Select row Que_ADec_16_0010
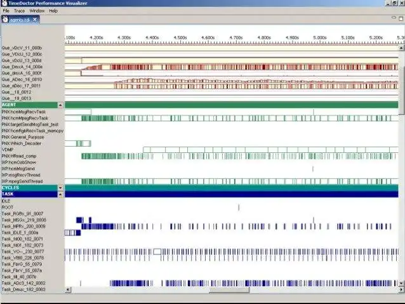The width and height of the screenshot is (405, 304). [22, 79]
